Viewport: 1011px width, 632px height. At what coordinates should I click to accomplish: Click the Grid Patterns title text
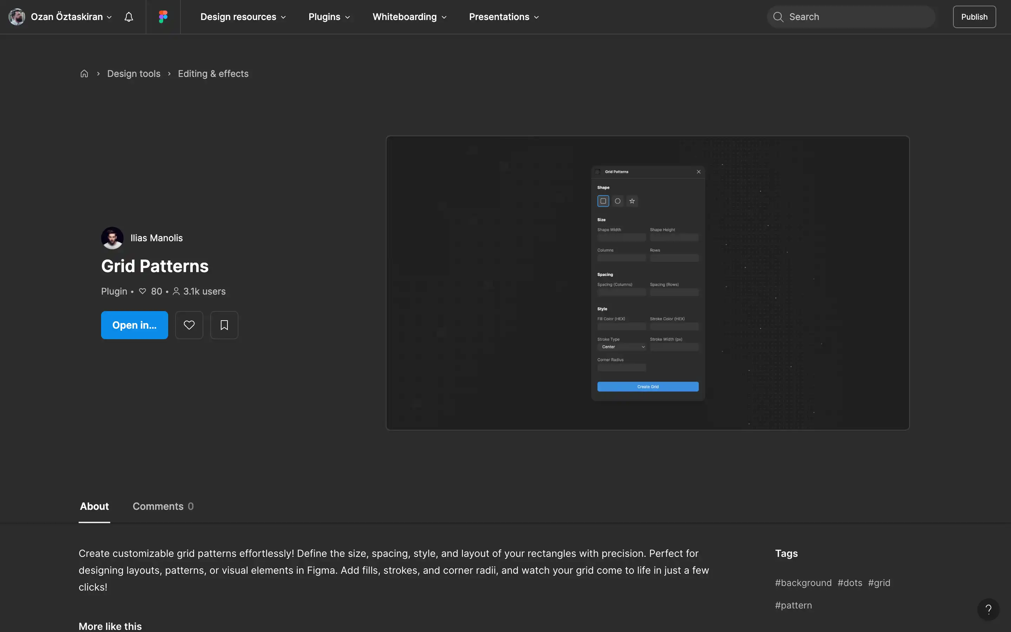click(154, 266)
